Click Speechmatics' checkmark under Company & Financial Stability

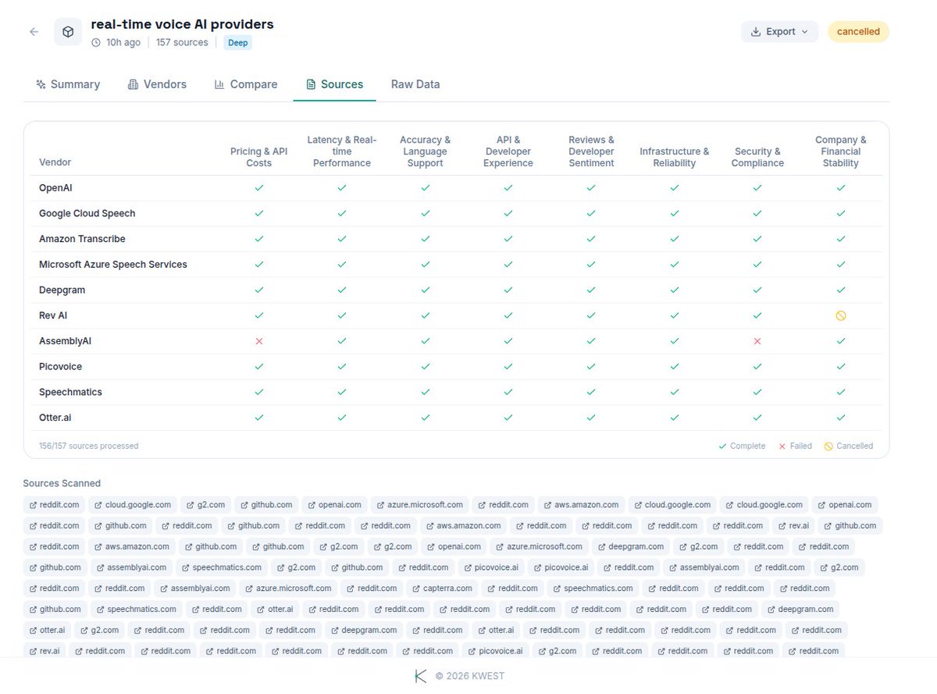pyautogui.click(x=841, y=392)
